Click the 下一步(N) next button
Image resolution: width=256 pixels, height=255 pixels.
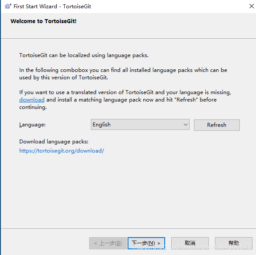tap(146, 243)
